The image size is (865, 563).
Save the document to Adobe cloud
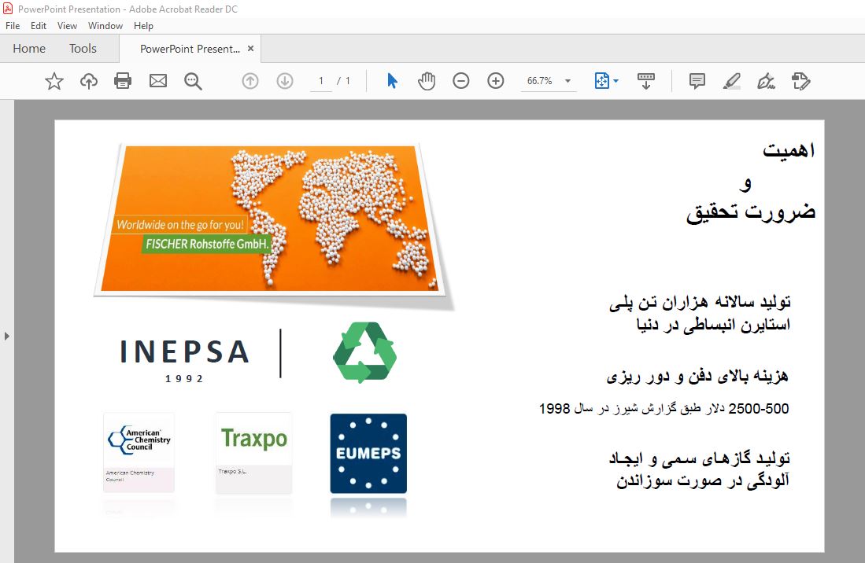[x=88, y=80]
